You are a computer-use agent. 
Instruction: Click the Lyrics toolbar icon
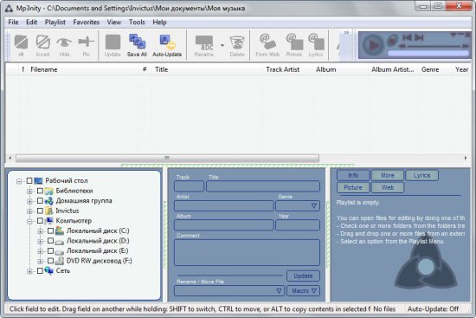coord(316,45)
